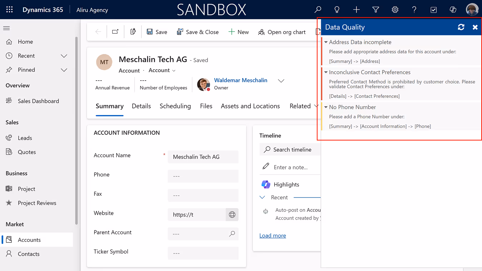Image resolution: width=482 pixels, height=271 pixels.
Task: Open the Assets and Locations tab
Action: [x=250, y=106]
